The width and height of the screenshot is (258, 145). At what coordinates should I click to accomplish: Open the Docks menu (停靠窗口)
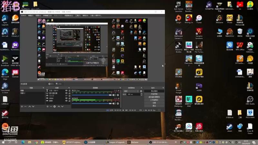click(47, 15)
